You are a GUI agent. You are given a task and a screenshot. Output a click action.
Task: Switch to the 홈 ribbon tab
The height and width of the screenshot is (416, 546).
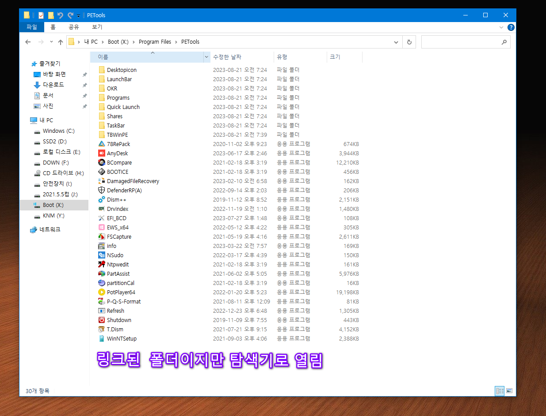[x=53, y=27]
